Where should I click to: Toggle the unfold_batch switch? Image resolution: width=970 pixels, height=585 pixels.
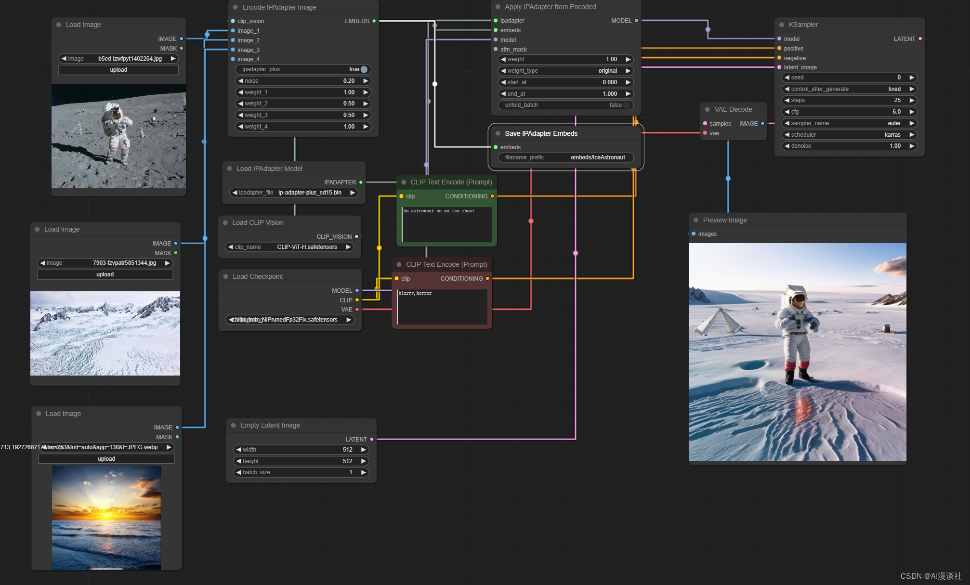pyautogui.click(x=626, y=105)
